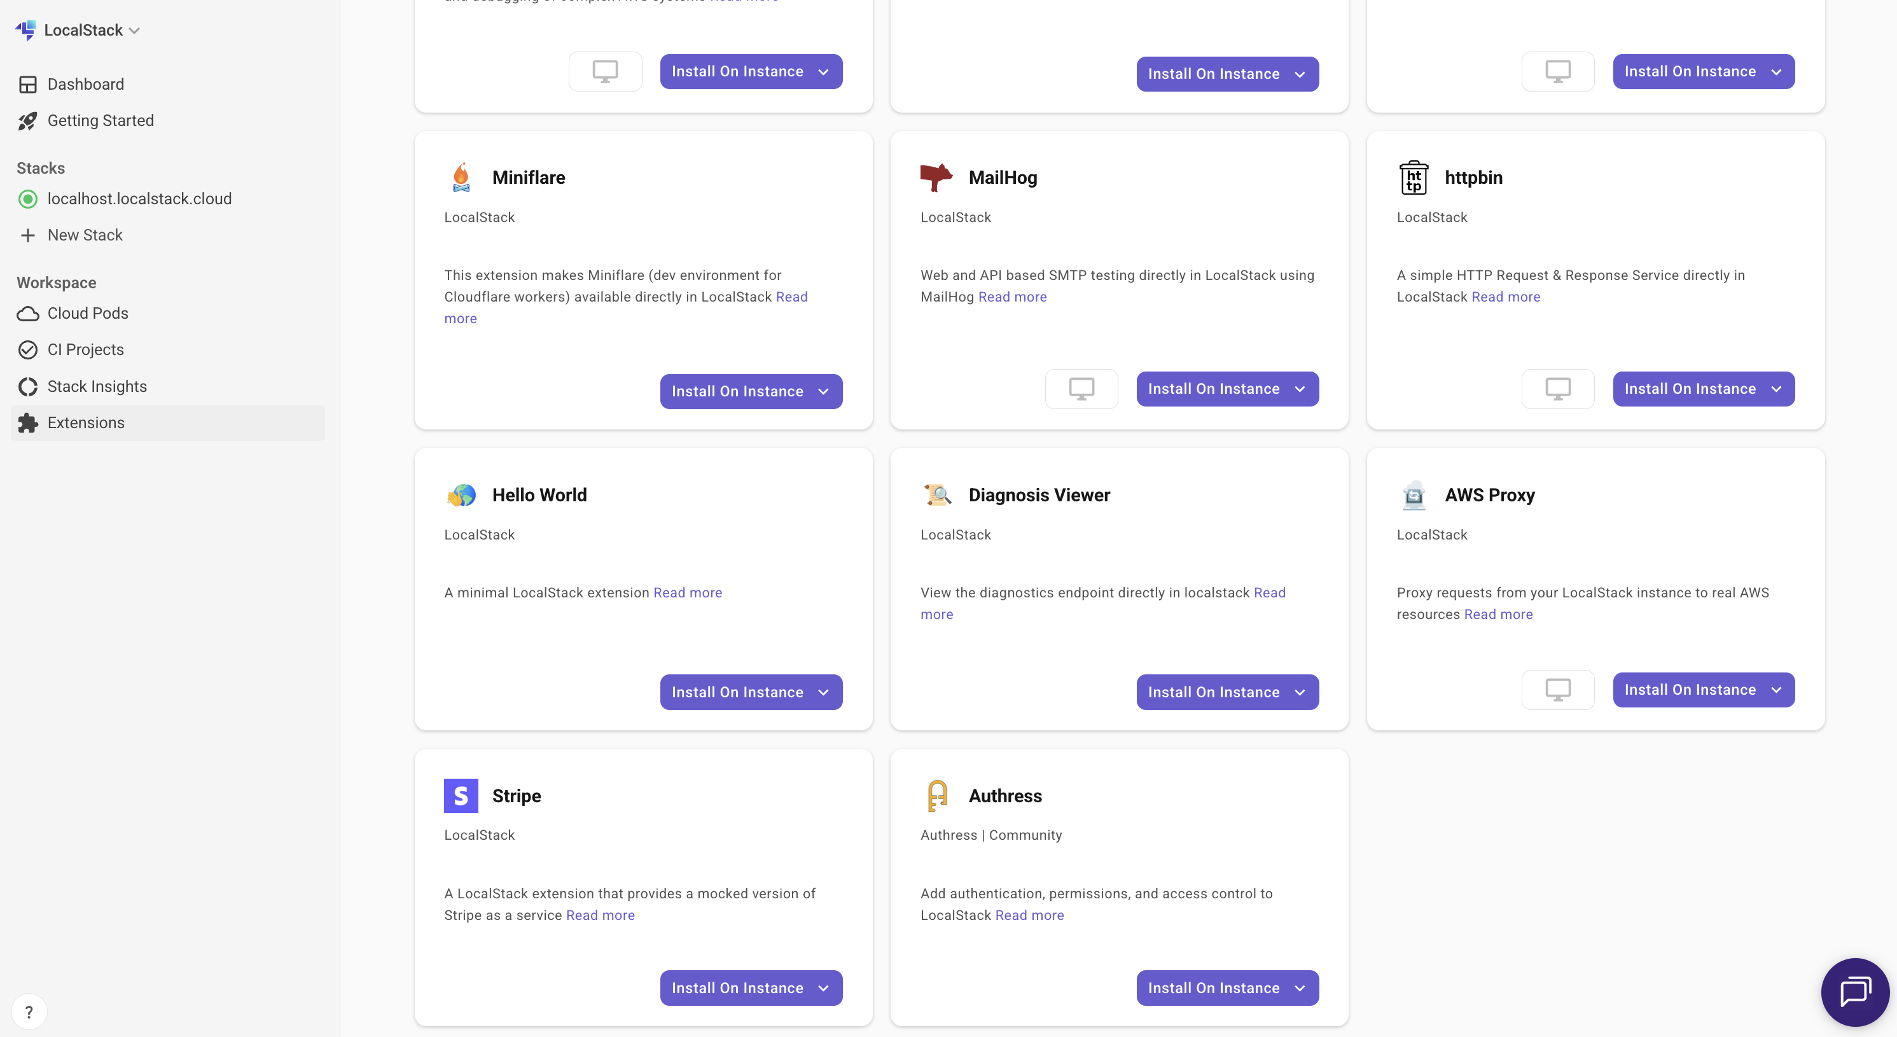Click Read more link on MailHog
Image resolution: width=1897 pixels, height=1037 pixels.
coord(1012,297)
